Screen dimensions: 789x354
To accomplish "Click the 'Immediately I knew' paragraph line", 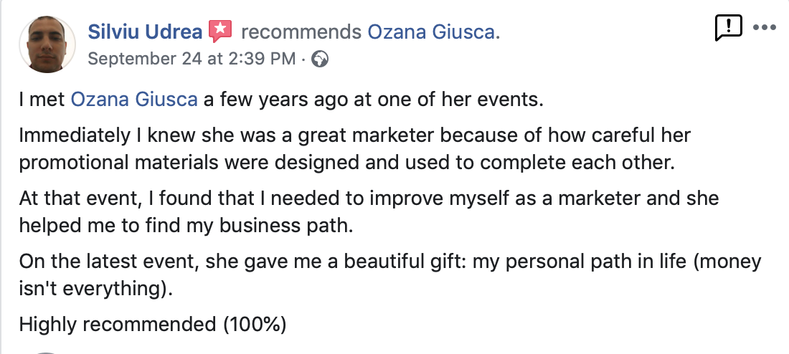I will pos(354,135).
